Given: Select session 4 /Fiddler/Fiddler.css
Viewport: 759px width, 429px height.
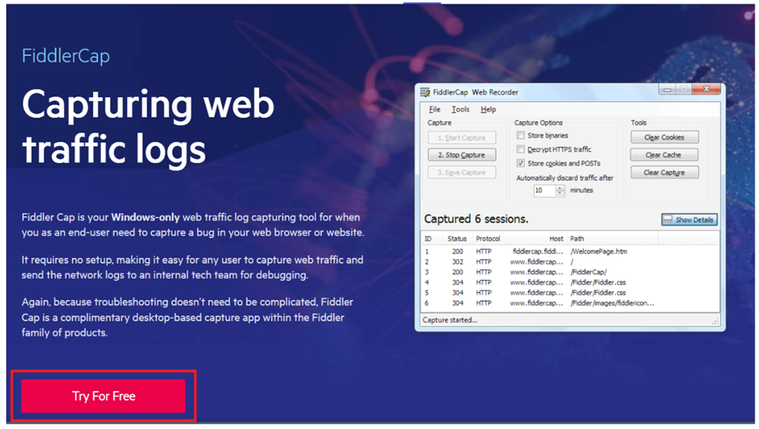Looking at the screenshot, I should pyautogui.click(x=570, y=283).
